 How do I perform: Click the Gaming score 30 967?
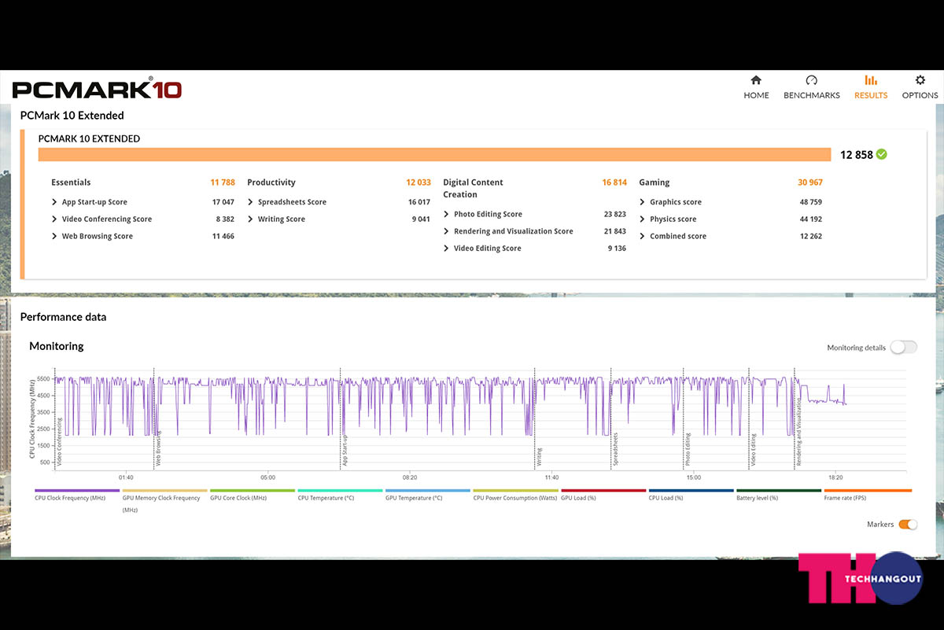pyautogui.click(x=810, y=182)
